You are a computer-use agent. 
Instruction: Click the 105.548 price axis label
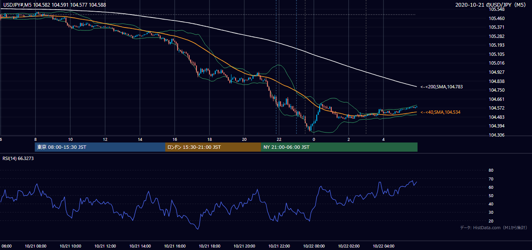[497, 9]
